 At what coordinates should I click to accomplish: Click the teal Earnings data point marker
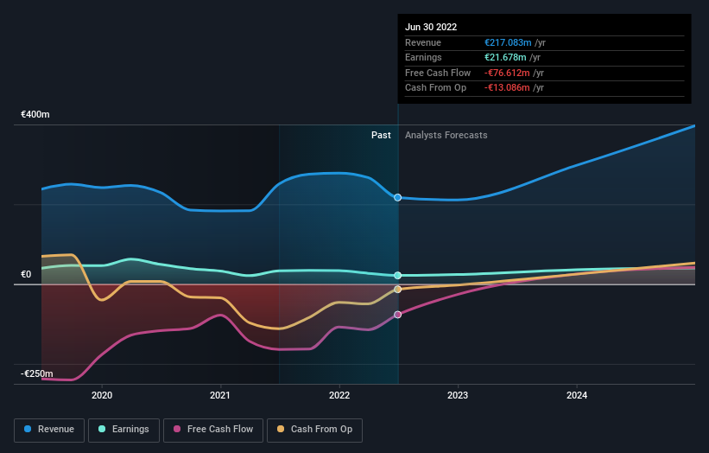click(x=397, y=275)
